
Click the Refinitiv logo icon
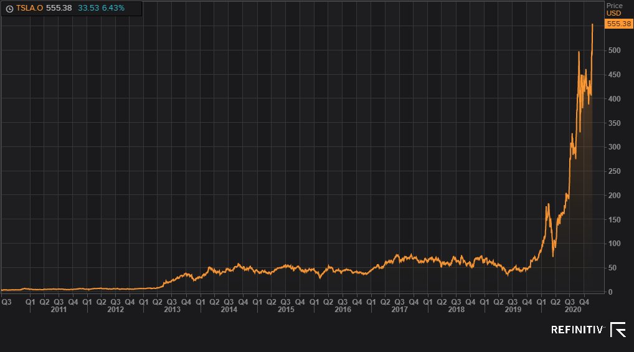click(618, 330)
